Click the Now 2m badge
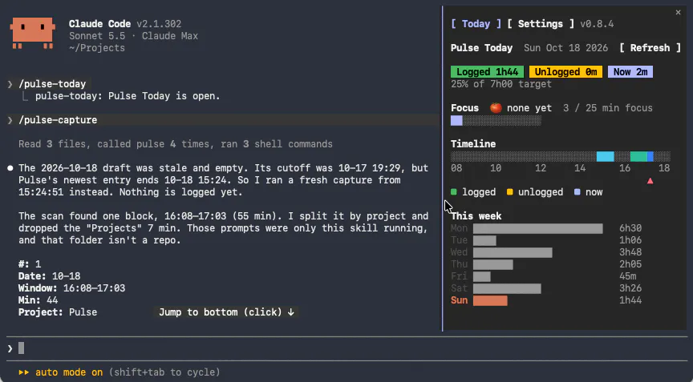Viewport: 693px width, 382px height. click(630, 72)
